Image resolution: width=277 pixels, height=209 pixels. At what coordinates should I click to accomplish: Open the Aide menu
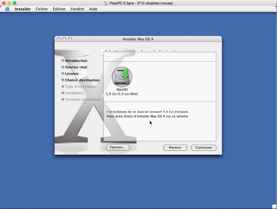click(93, 9)
